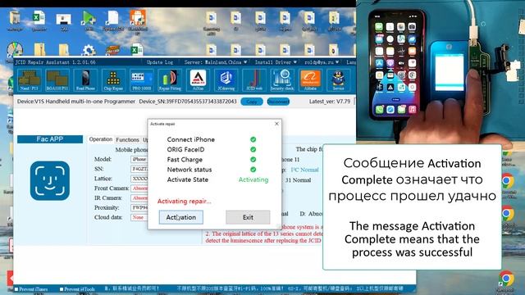The width and height of the screenshot is (525, 295).
Task: Click the Lattice input field
Action: click(139, 179)
